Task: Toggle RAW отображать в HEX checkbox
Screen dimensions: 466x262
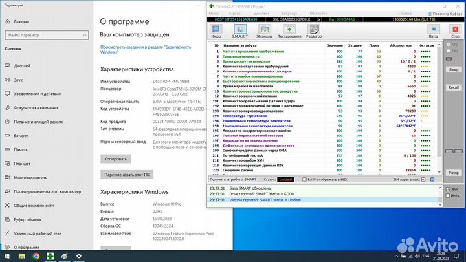Action: [304, 179]
